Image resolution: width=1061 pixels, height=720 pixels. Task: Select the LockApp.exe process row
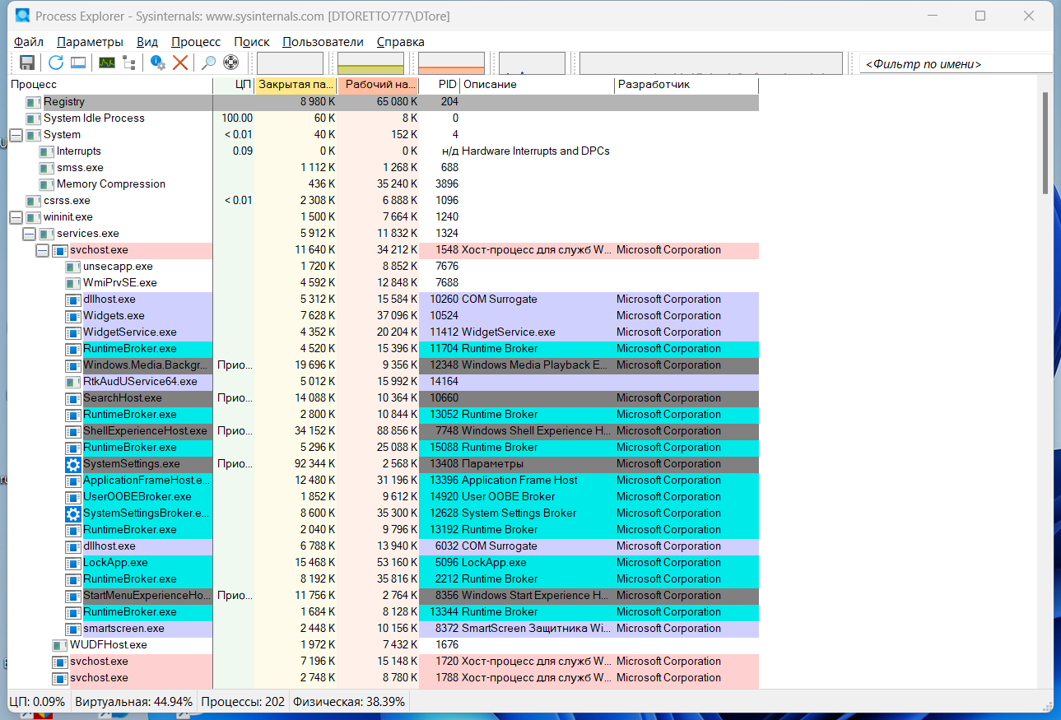[115, 563]
